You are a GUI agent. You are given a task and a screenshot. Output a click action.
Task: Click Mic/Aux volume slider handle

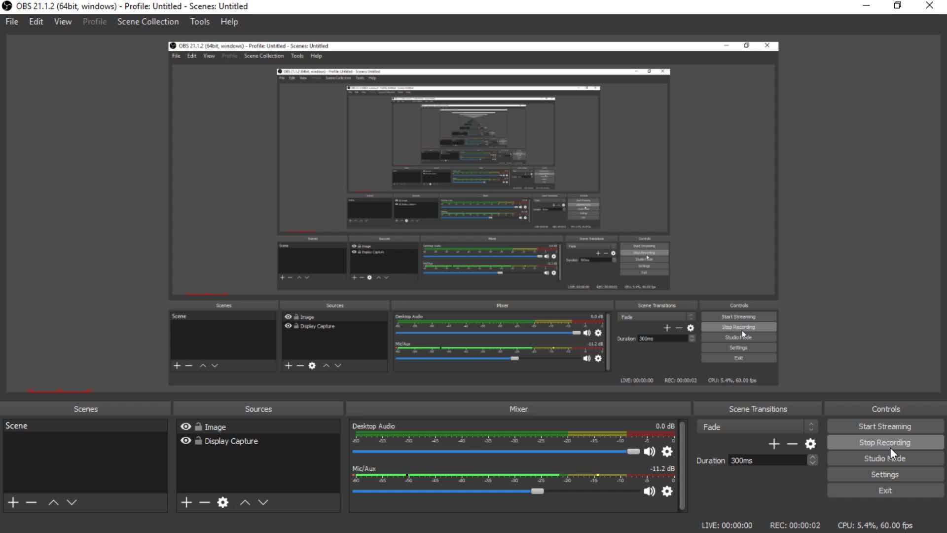pos(537,492)
